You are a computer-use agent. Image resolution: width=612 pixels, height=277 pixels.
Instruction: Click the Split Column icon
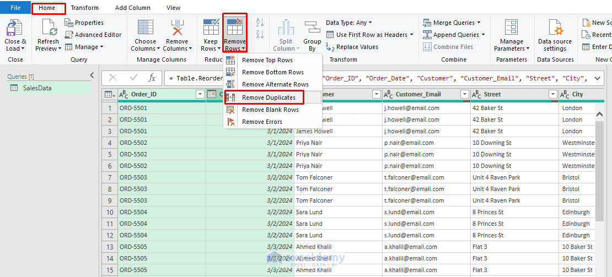pyautogui.click(x=286, y=28)
